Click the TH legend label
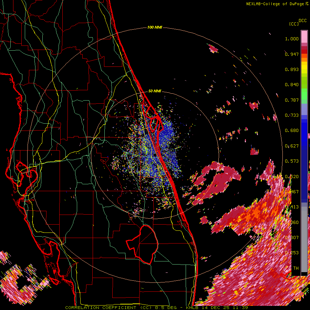The width and height of the screenshot is (310, 310). tap(296, 268)
